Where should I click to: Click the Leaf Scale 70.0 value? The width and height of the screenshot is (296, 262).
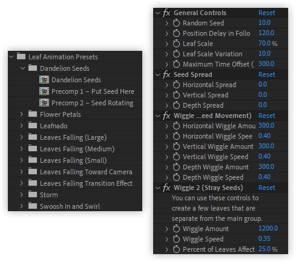pos(264,43)
